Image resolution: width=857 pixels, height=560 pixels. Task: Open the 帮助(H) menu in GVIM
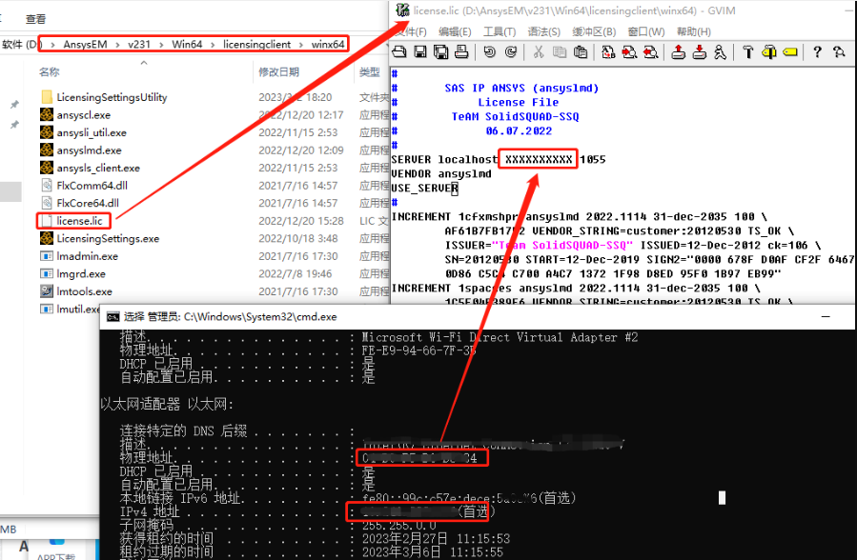(694, 31)
